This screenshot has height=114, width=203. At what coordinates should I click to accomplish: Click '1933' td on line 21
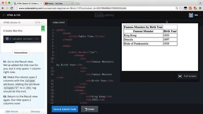click(95, 100)
